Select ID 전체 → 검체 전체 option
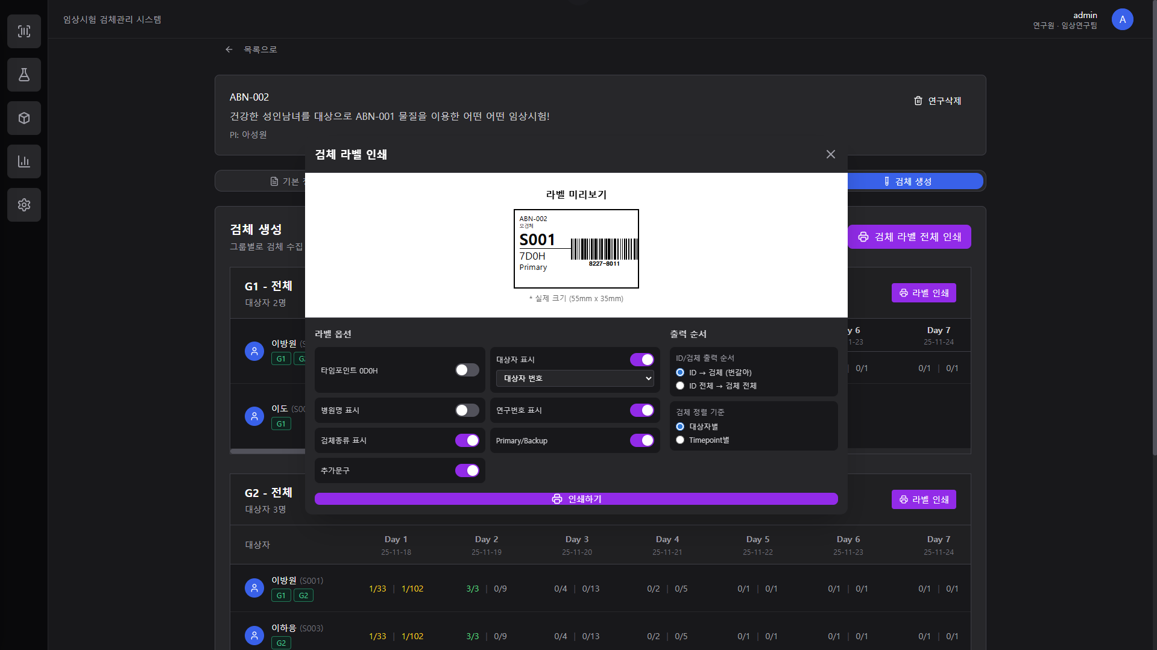1157x650 pixels. point(680,386)
